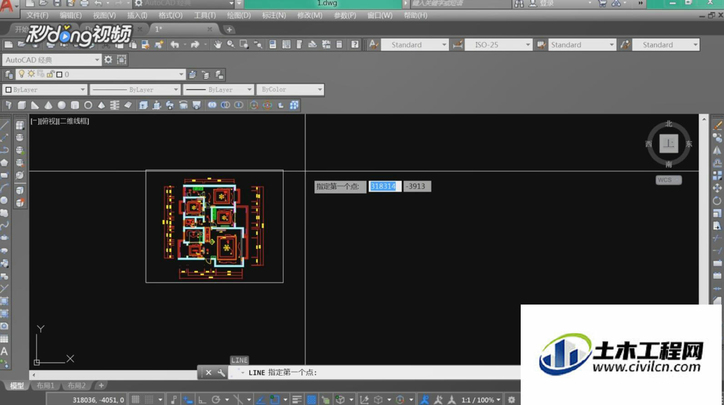Select the multiline Text tool A
724x405 pixels.
point(4,351)
